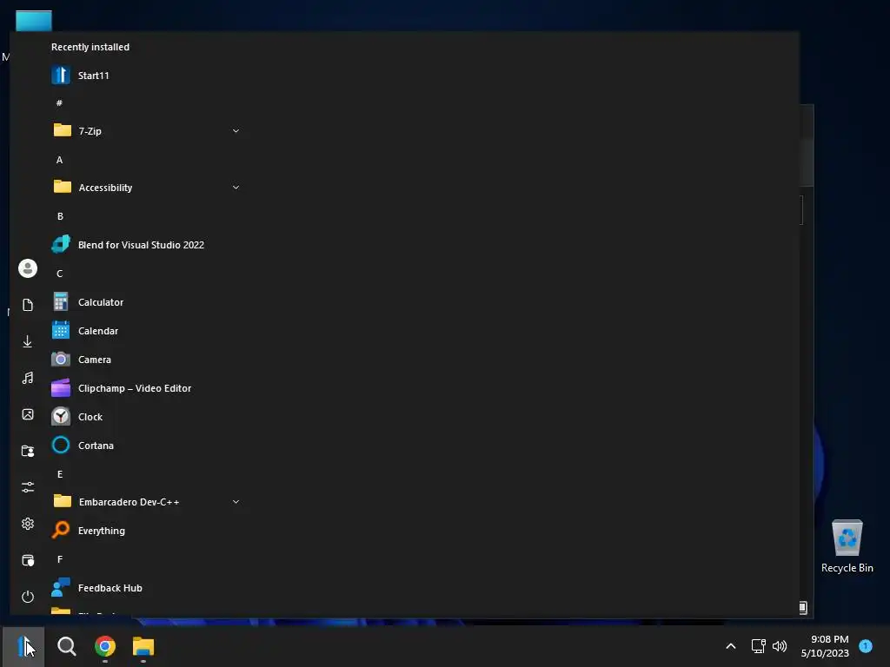Select the Recycle Bin on desktop
This screenshot has width=890, height=667.
point(847,546)
